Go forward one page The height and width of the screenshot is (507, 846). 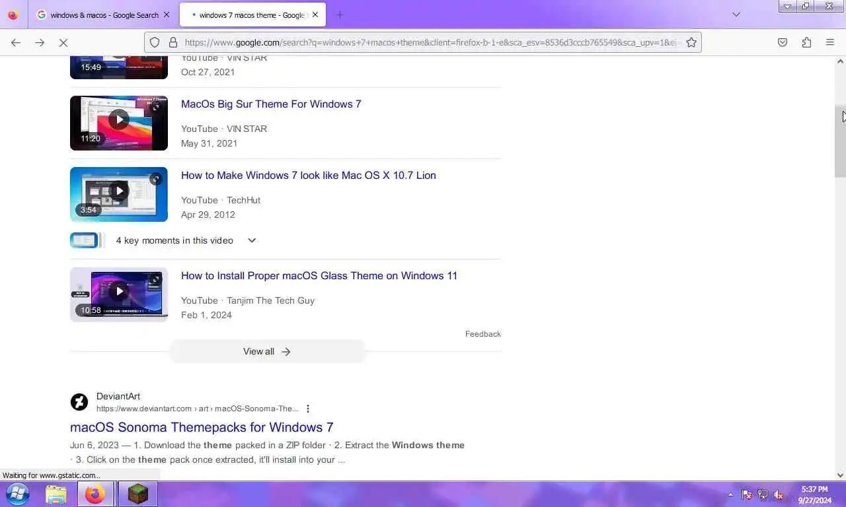click(40, 42)
